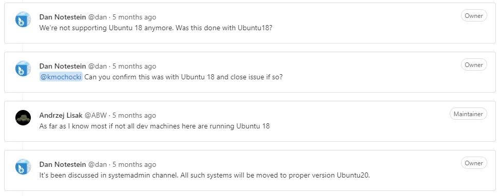Open Andrzej Lisak's dark avatar image
This screenshot has height=196, width=500.
[x=23, y=118]
